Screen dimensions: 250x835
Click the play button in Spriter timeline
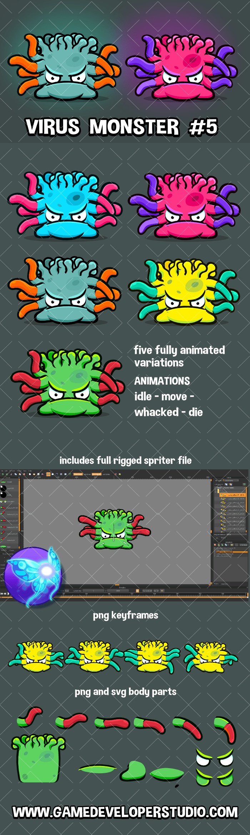(8, 593)
